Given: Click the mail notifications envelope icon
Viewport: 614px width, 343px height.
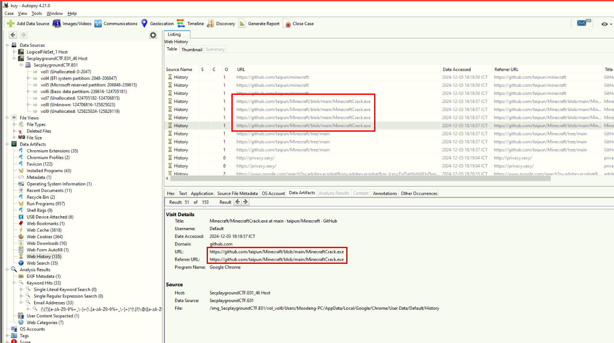Looking at the screenshot, I should click(x=582, y=23).
